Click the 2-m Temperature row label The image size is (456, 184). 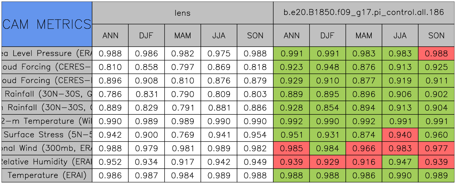(47, 121)
